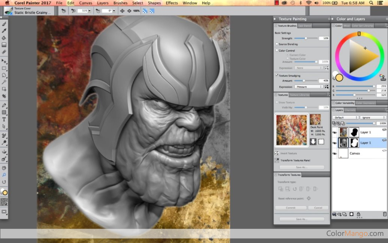Hide the selected Layer 1 eye icon
Viewport: 388px width, 243px height.
pos(334,143)
